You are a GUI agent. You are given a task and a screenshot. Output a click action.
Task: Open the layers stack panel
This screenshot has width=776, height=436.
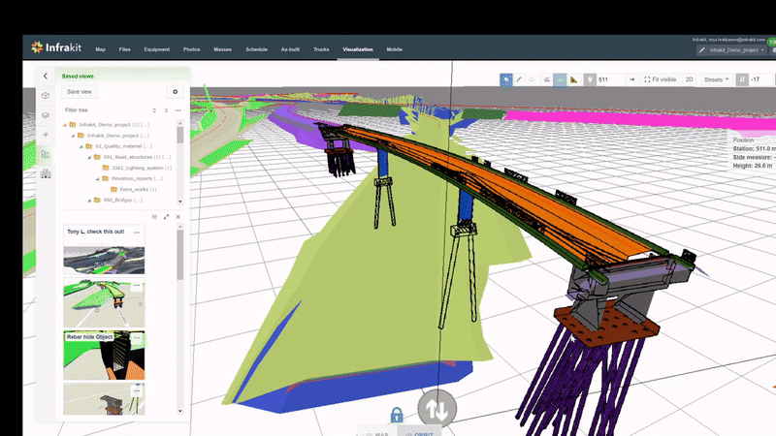click(46, 115)
